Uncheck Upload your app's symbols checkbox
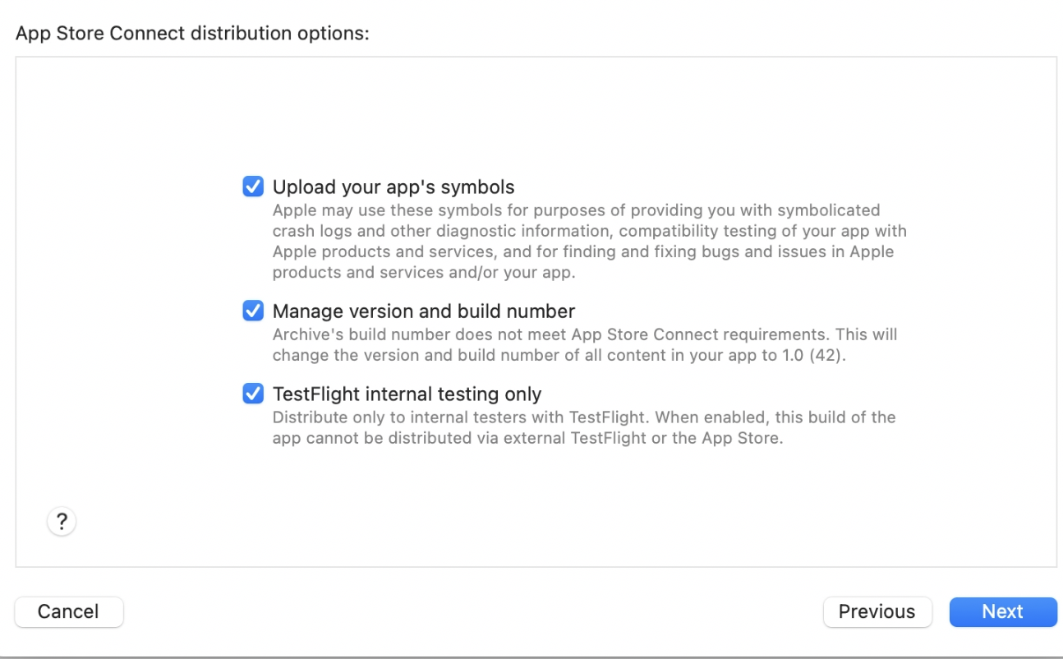This screenshot has width=1063, height=659. pyautogui.click(x=253, y=187)
